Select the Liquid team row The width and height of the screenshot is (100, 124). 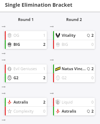point(74,102)
